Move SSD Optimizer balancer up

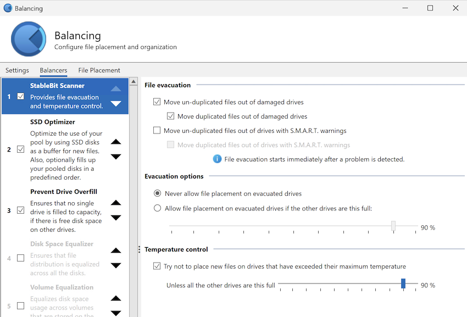(x=116, y=142)
